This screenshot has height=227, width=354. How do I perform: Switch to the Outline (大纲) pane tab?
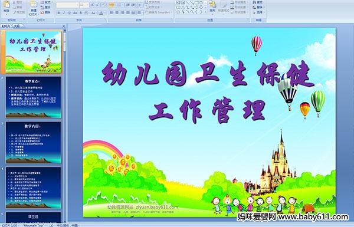(x=17, y=26)
